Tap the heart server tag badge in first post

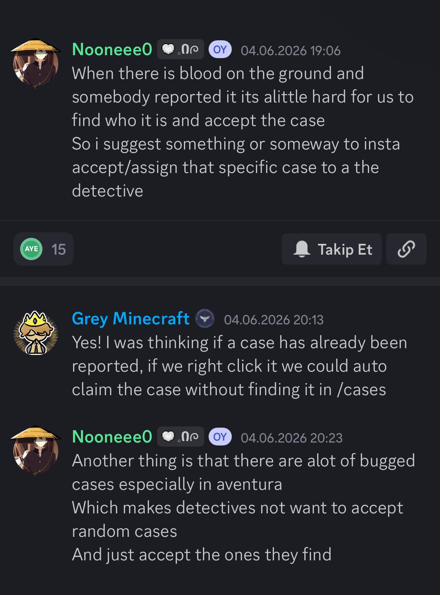click(181, 49)
